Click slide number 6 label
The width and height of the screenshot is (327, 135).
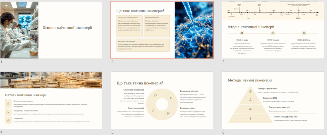pyautogui.click(x=223, y=132)
